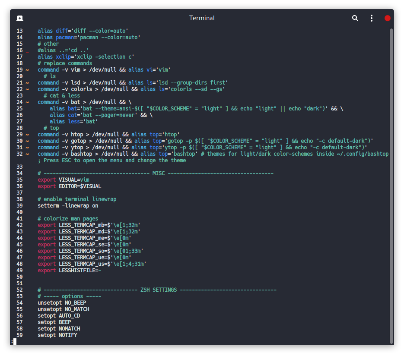Click the 'setopt NOMATCH' line
The height and width of the screenshot is (356, 404).
59,329
